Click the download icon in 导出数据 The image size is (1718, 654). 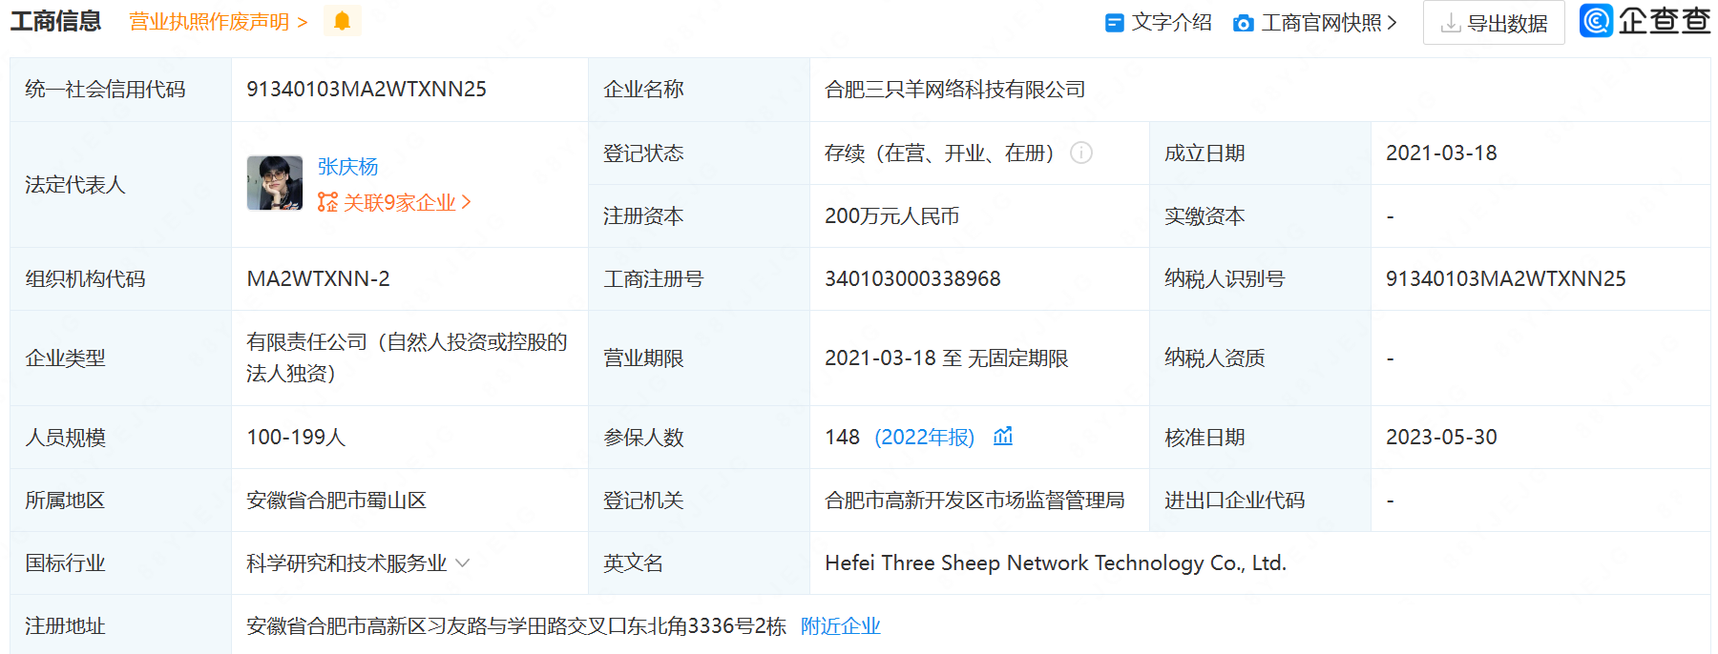1450,23
